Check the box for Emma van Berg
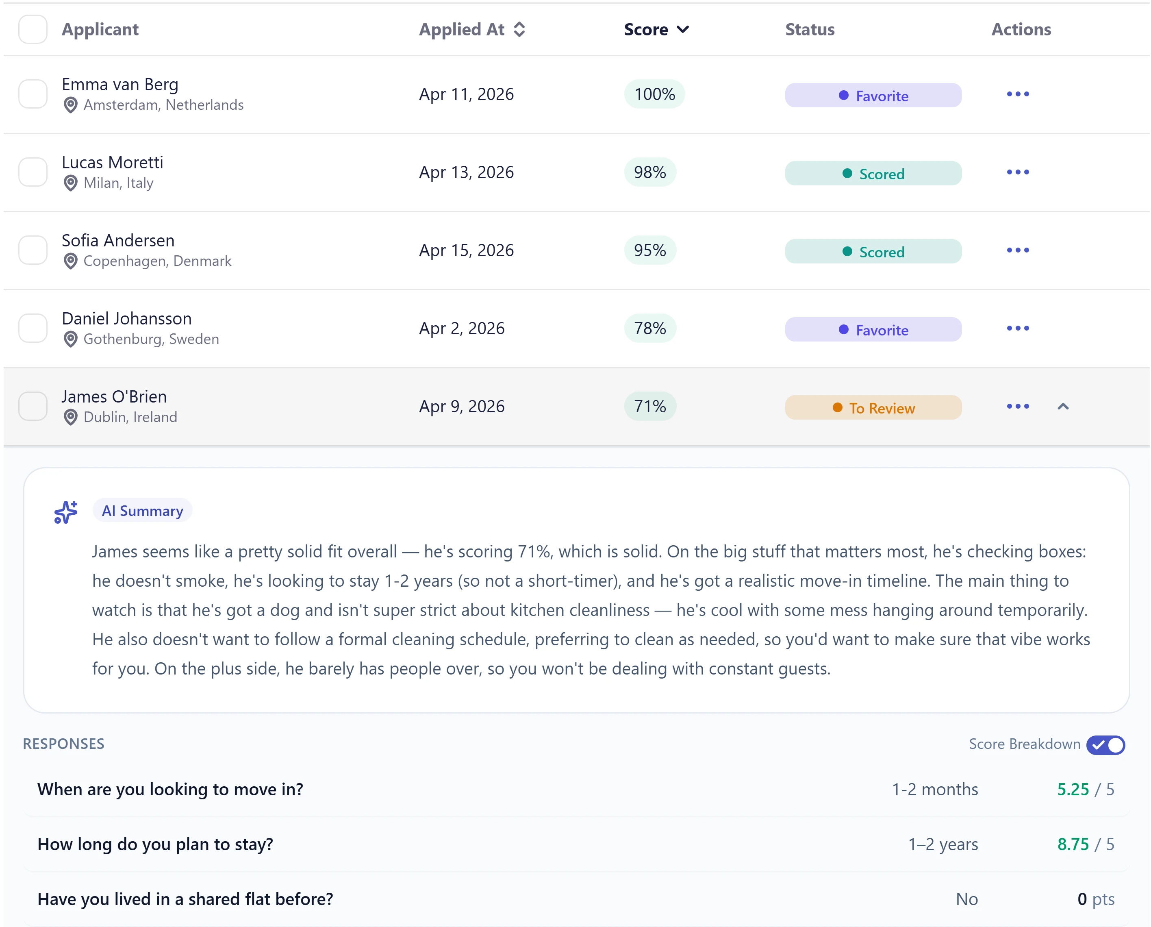 point(33,94)
